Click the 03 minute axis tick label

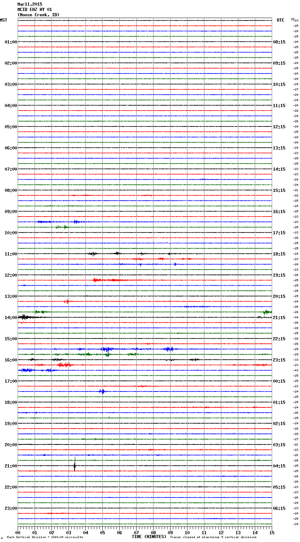(x=68, y=532)
